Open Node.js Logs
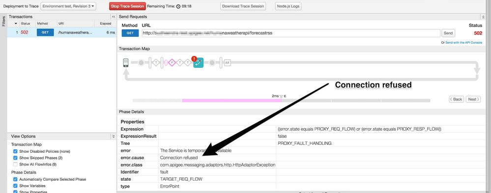The height and width of the screenshot is (193, 491). 288,6
